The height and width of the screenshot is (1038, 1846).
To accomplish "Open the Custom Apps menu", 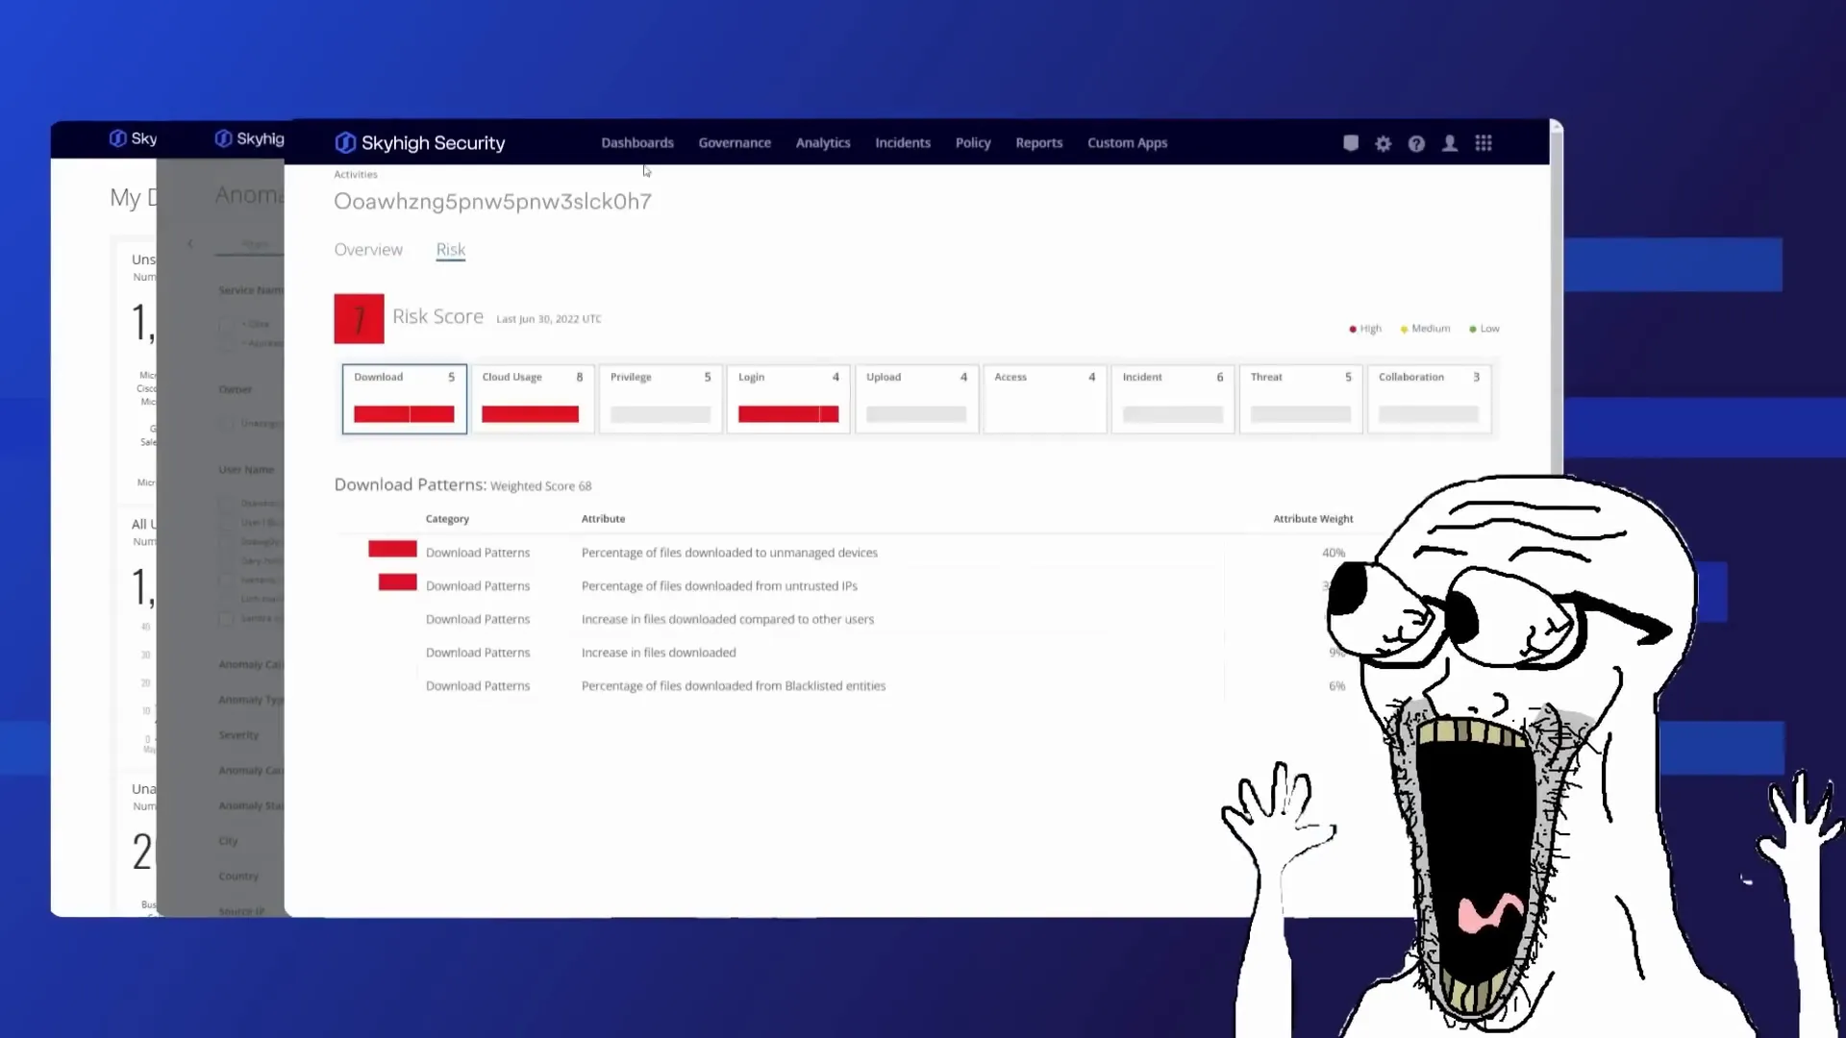I will 1127,142.
